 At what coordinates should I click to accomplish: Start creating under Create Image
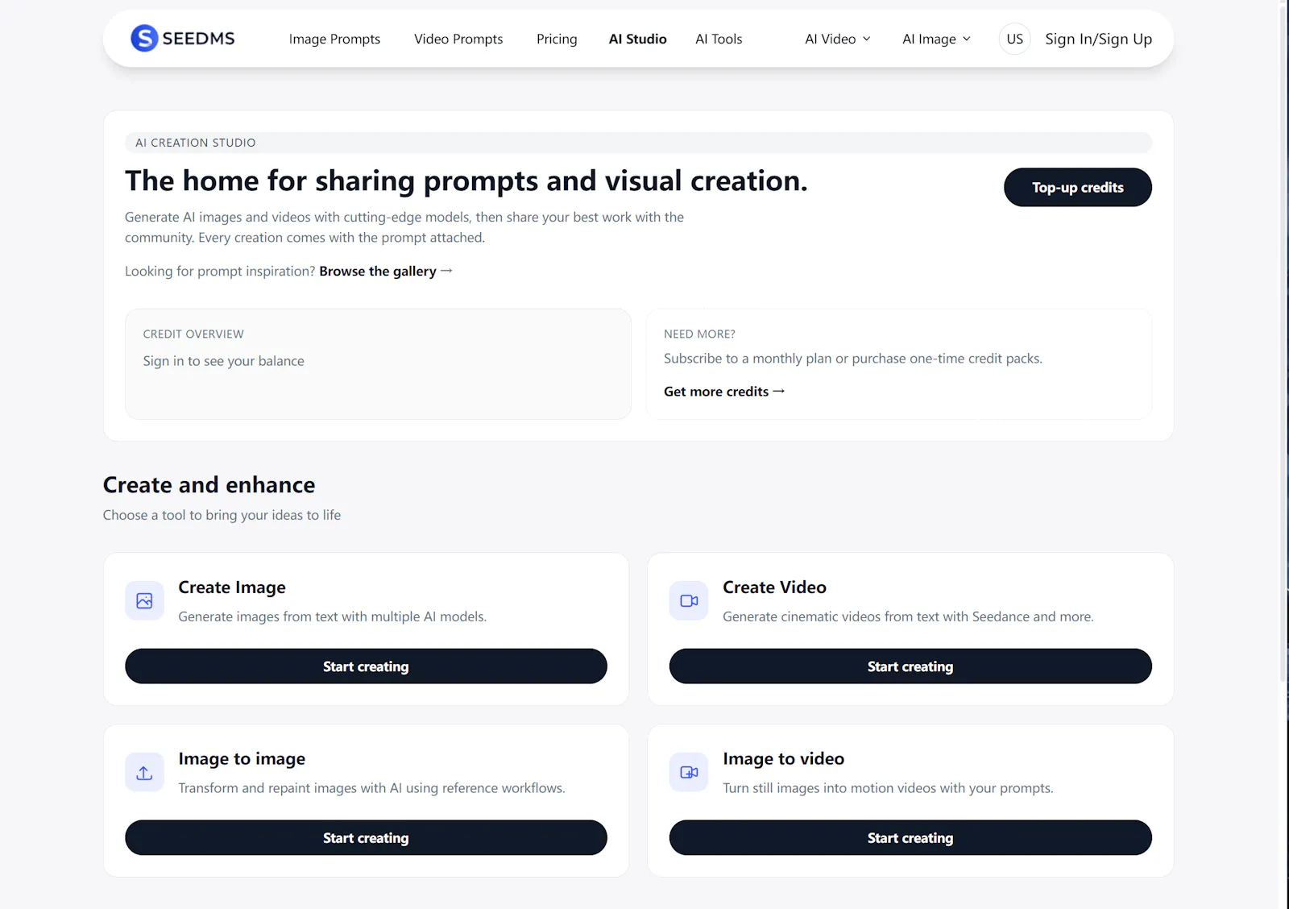[366, 666]
